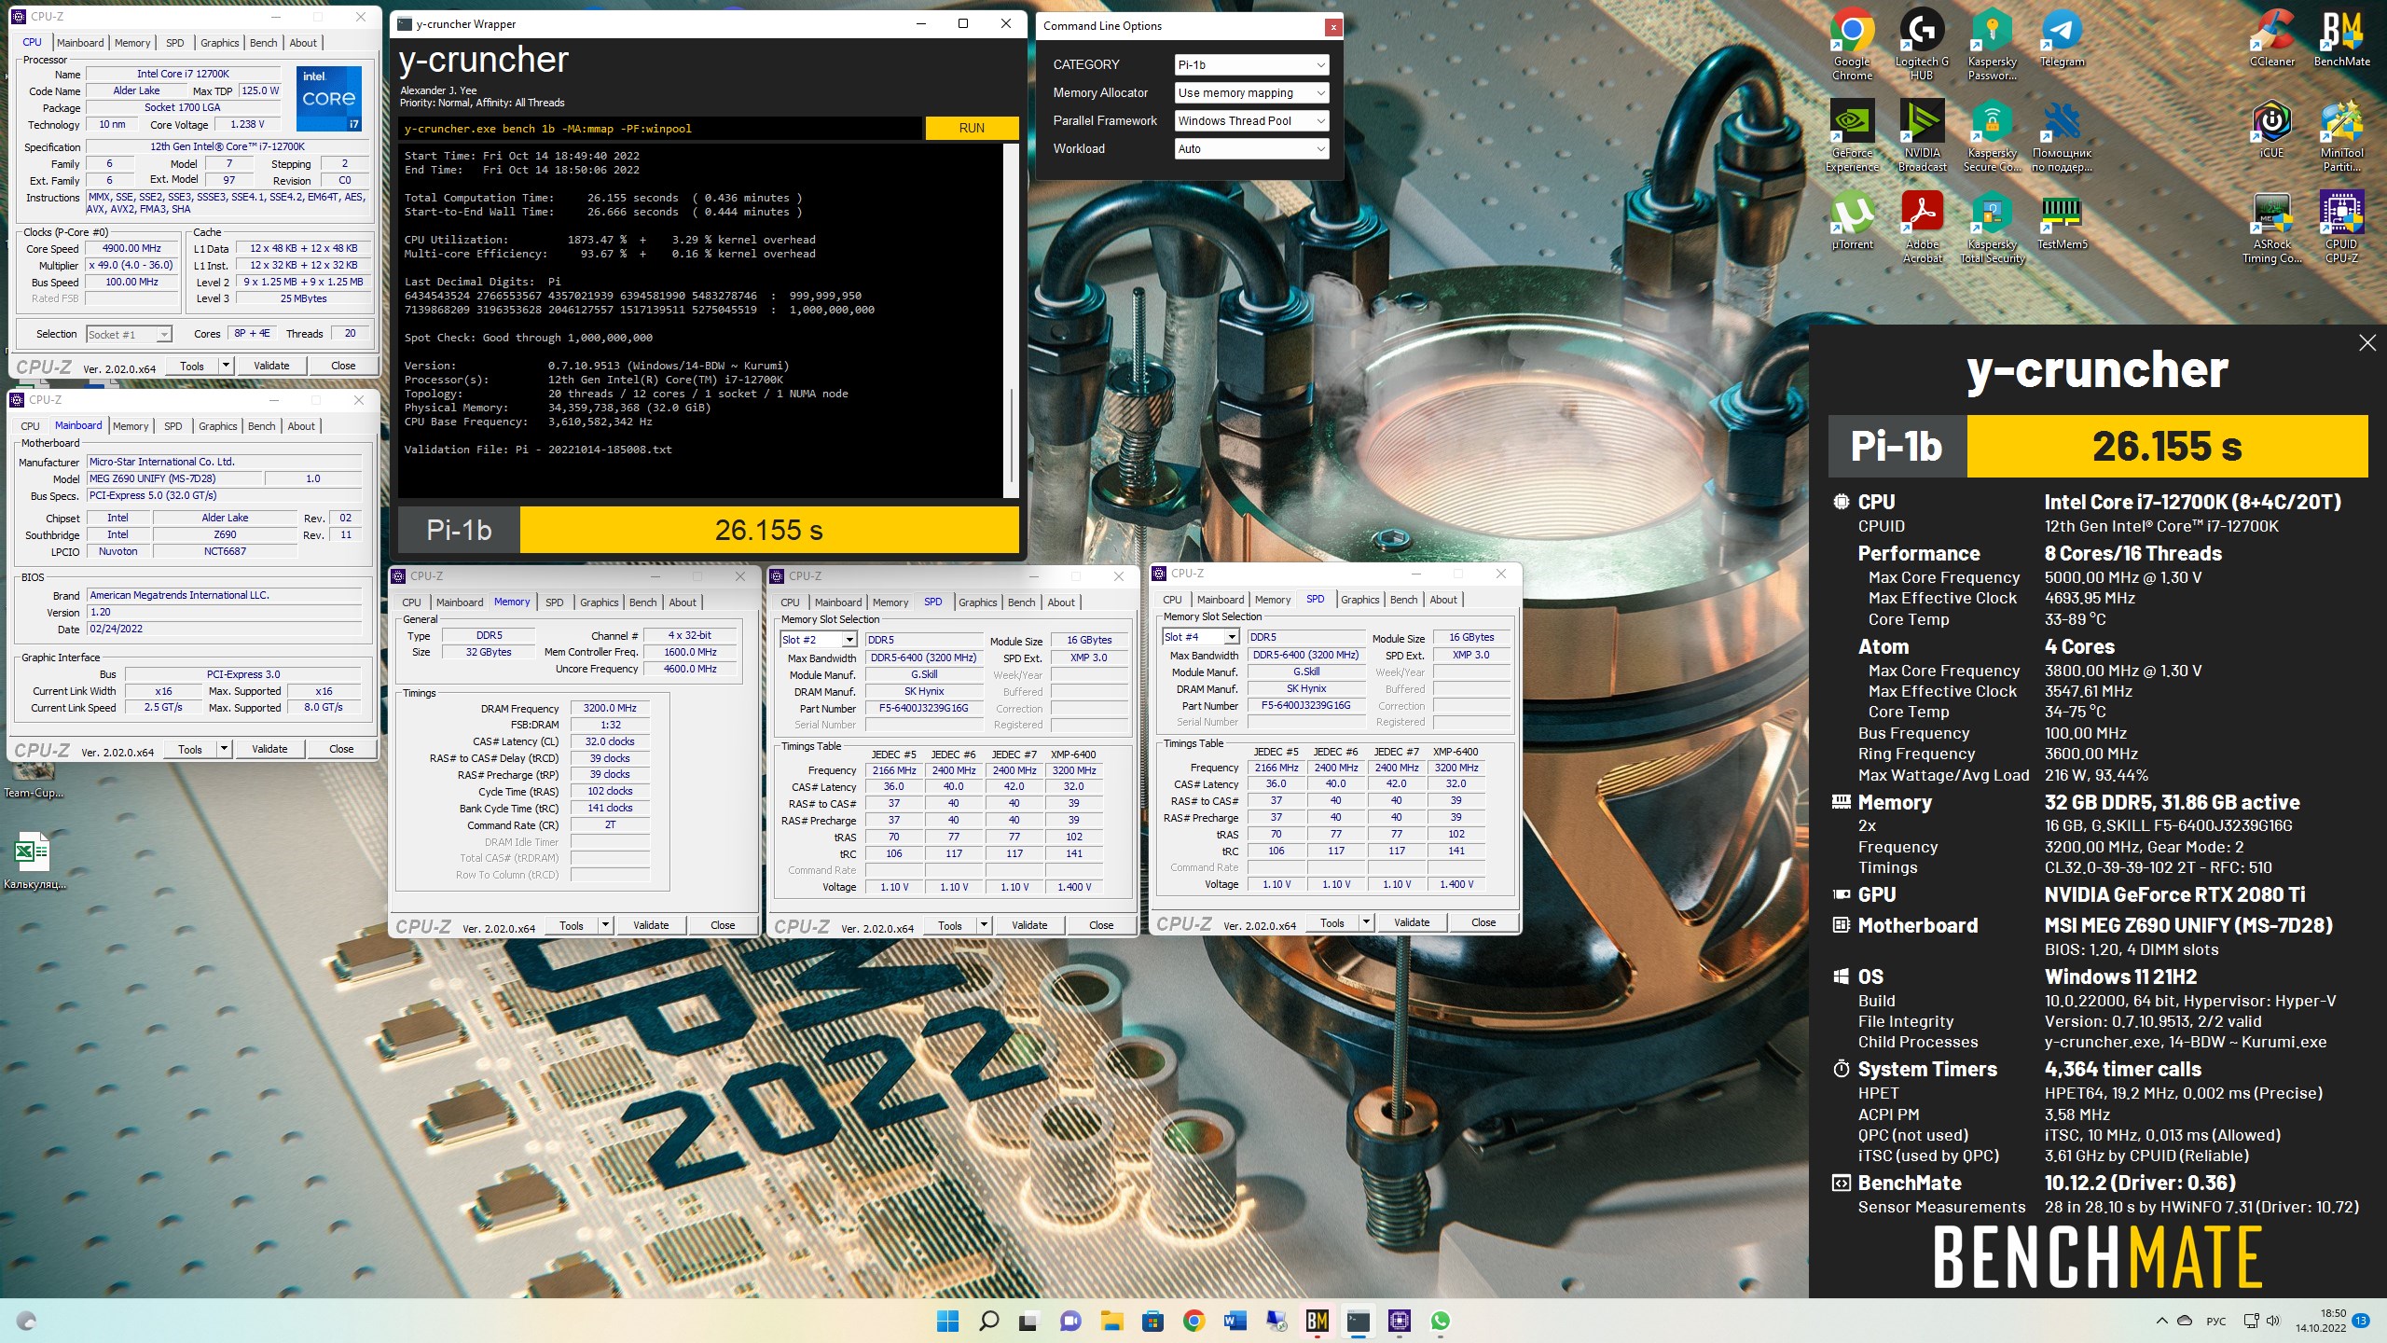Click Validate in CPU-Z CPU window
Screen dimensions: 2387x1343
(271, 366)
